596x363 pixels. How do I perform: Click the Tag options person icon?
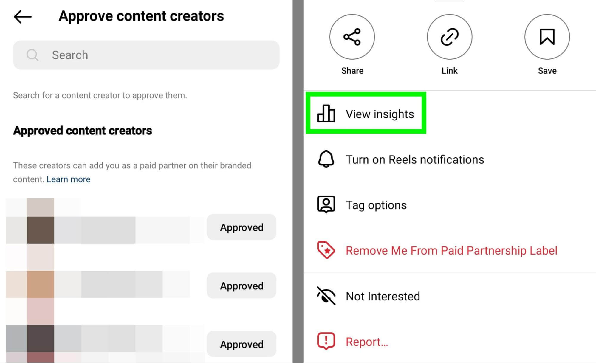(x=326, y=205)
